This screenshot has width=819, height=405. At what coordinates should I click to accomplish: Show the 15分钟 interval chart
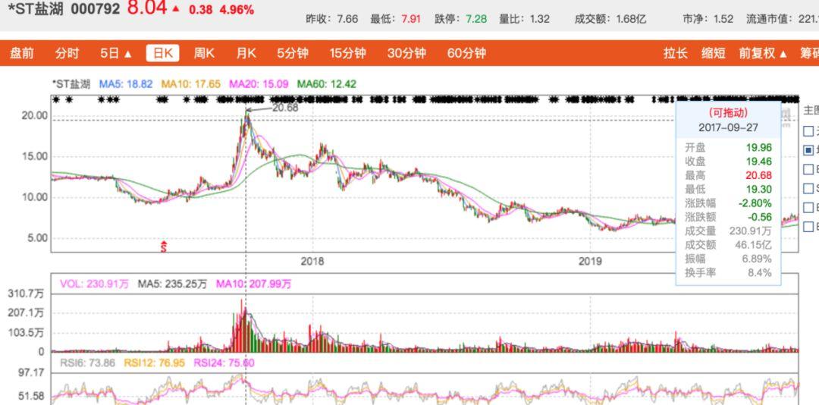[x=347, y=53]
